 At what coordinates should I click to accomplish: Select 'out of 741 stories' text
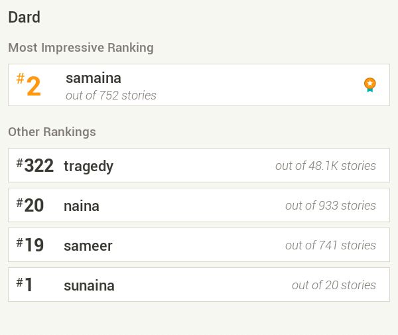pyautogui.click(x=330, y=245)
